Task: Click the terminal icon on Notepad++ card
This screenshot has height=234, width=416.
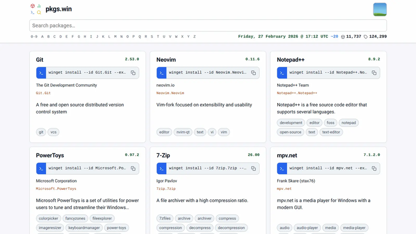Action: pyautogui.click(x=282, y=73)
